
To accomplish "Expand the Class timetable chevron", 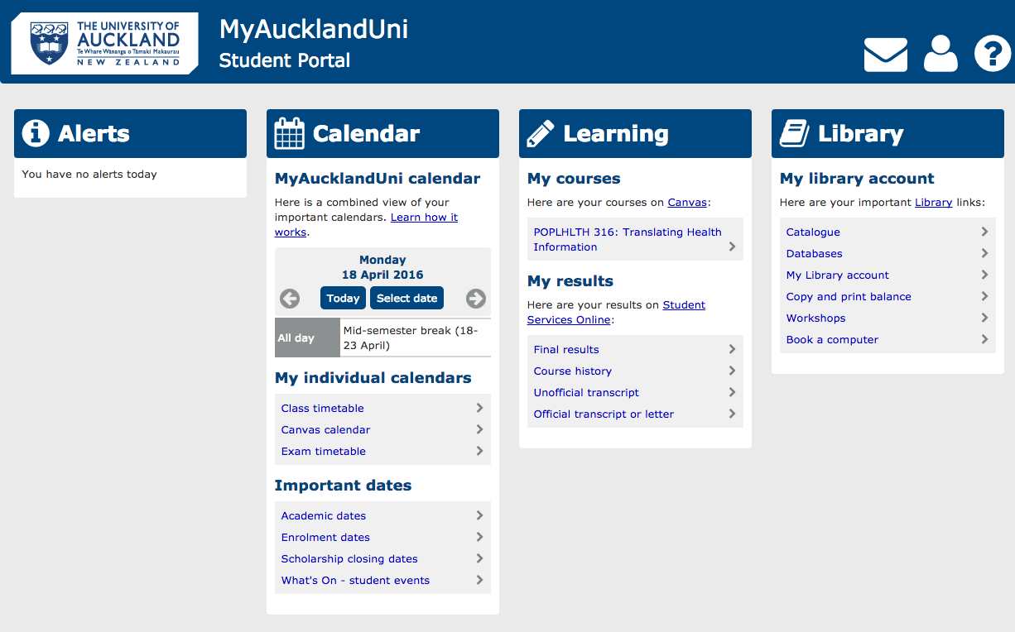I will click(x=479, y=408).
